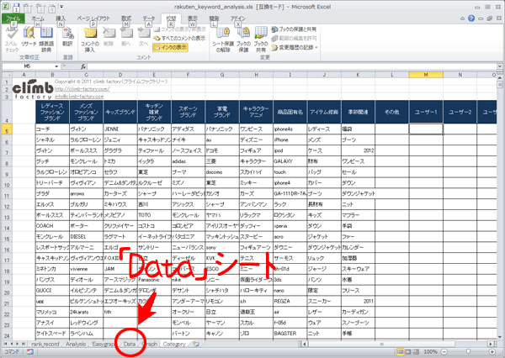Click the 100% zoom level button
This screenshot has height=358, width=505.
tap(430, 351)
